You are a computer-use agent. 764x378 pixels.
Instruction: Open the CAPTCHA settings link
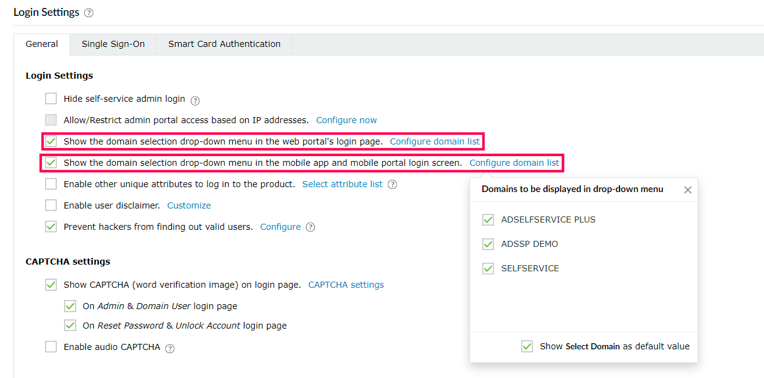tap(346, 285)
